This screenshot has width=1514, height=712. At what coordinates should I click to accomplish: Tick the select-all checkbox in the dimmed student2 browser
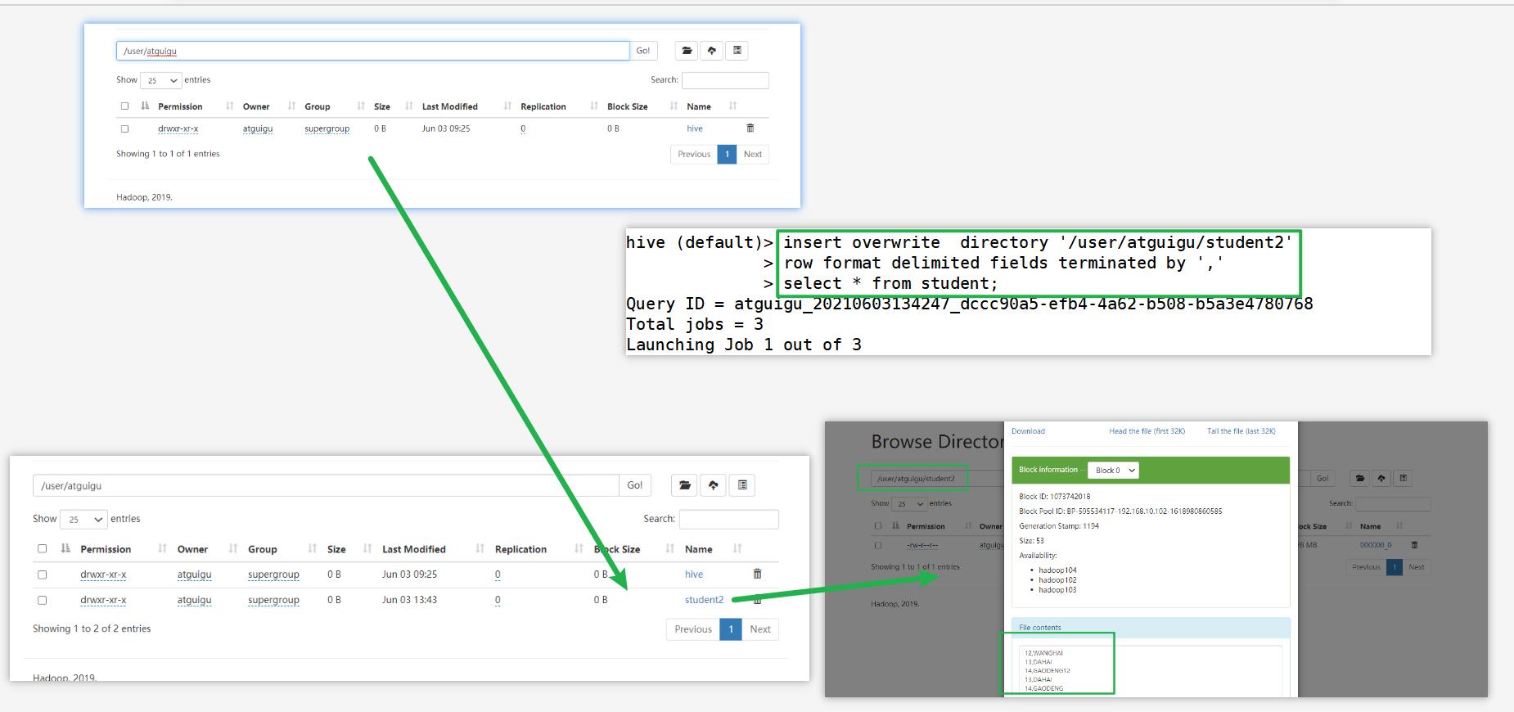point(878,526)
